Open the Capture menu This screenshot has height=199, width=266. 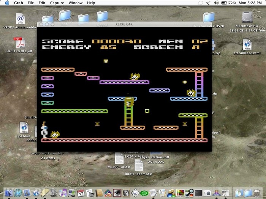point(57,3)
